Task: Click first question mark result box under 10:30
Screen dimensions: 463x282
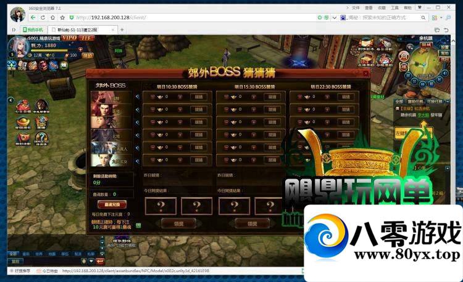Action: click(x=161, y=206)
